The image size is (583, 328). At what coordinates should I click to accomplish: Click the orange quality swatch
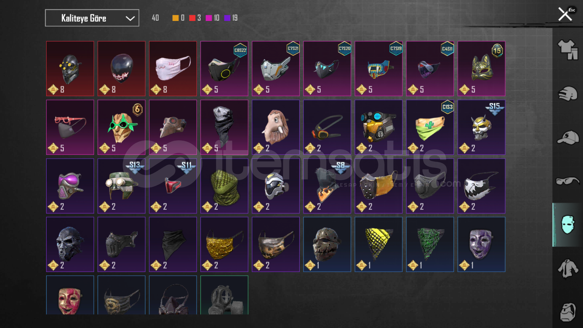point(175,18)
